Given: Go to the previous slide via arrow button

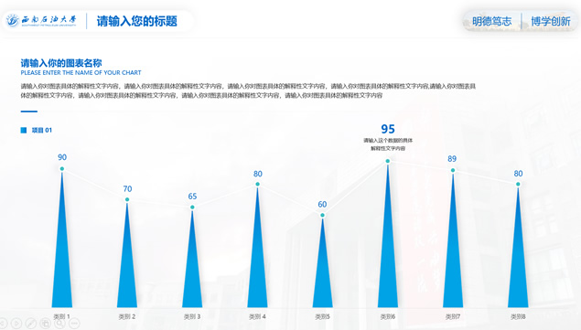Looking at the screenshot, I should point(2,324).
